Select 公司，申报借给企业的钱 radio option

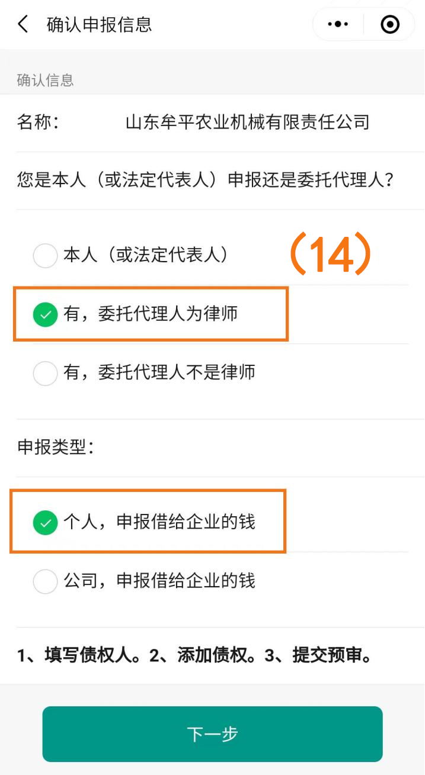45,581
